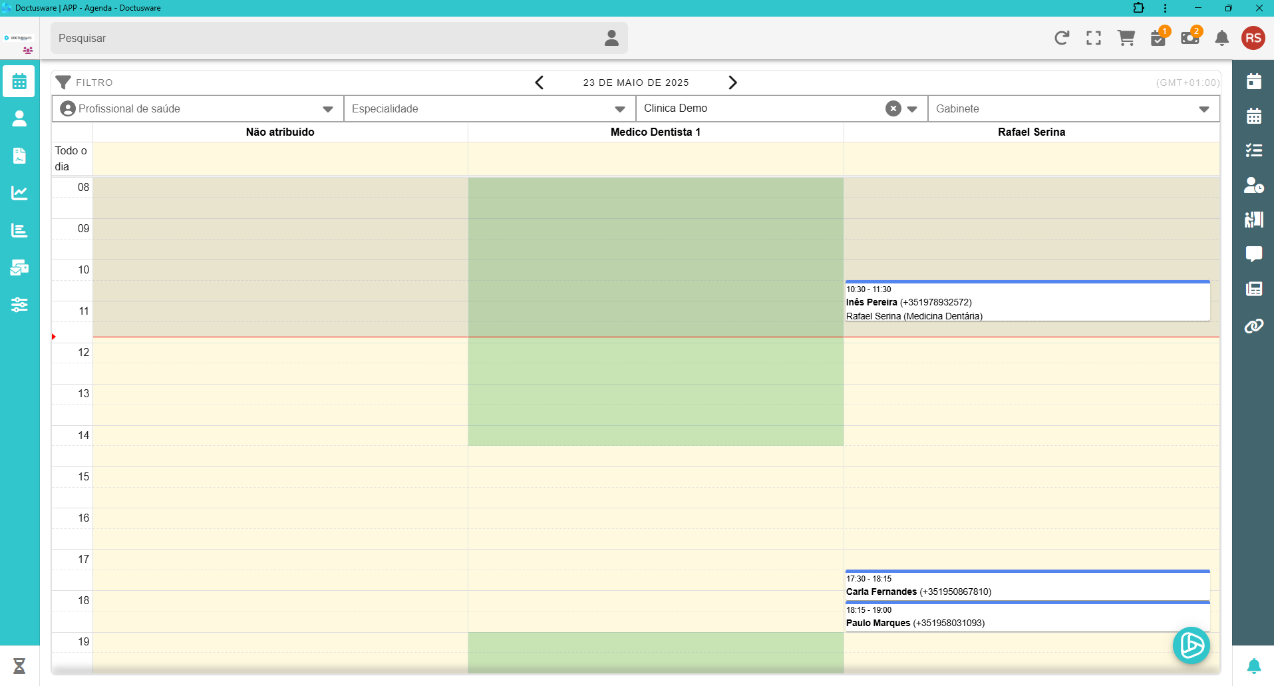Click the refresh icon in top bar

tap(1061, 38)
